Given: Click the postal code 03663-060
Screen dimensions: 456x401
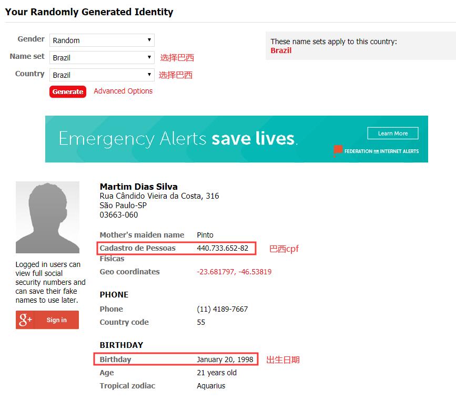Looking at the screenshot, I should point(119,215).
